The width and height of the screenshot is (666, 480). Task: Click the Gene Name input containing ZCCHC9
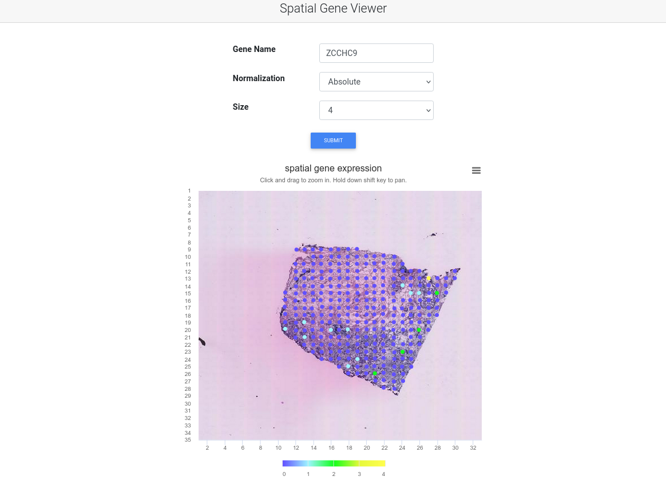[x=376, y=53]
